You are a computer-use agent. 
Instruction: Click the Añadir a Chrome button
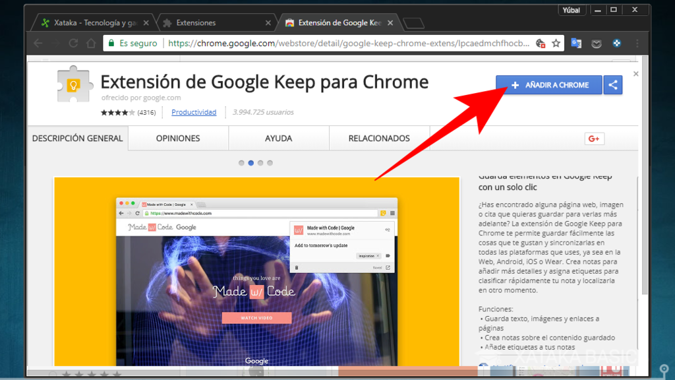pos(548,84)
